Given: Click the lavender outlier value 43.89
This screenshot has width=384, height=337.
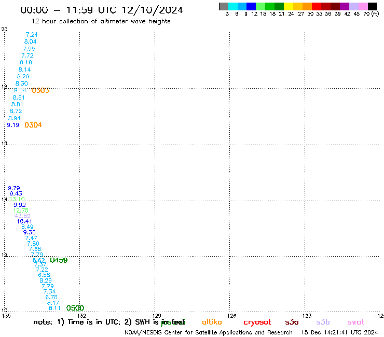Looking at the screenshot, I should [x=22, y=216].
